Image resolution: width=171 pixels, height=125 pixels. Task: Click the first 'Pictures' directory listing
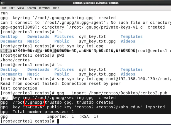64,37
